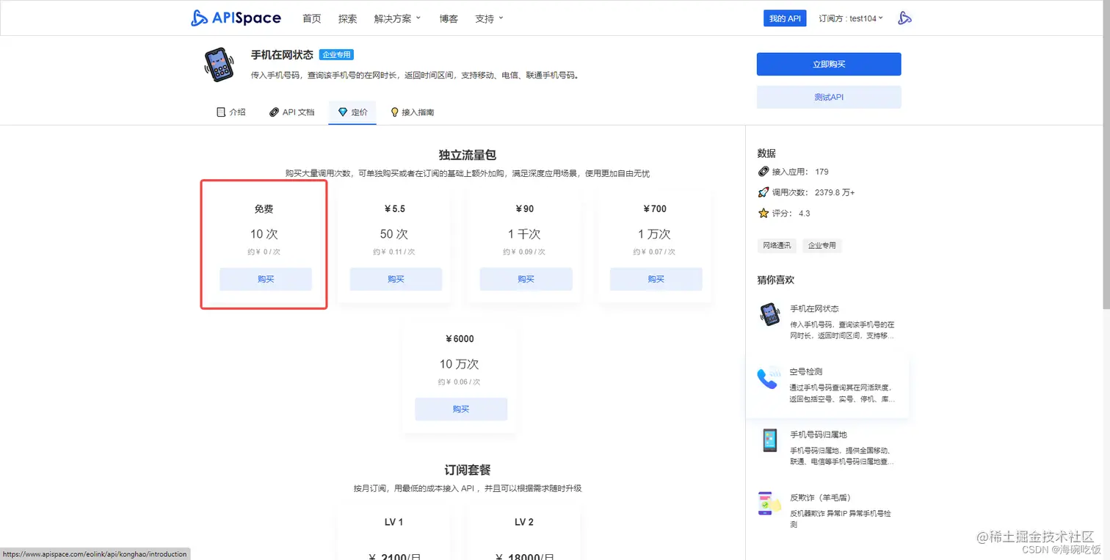Click the 调用次数 icon in the 数据 panel
Viewport: 1110px width, 560px height.
pyautogui.click(x=764, y=192)
